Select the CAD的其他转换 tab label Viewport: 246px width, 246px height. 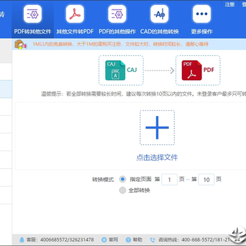point(159,31)
